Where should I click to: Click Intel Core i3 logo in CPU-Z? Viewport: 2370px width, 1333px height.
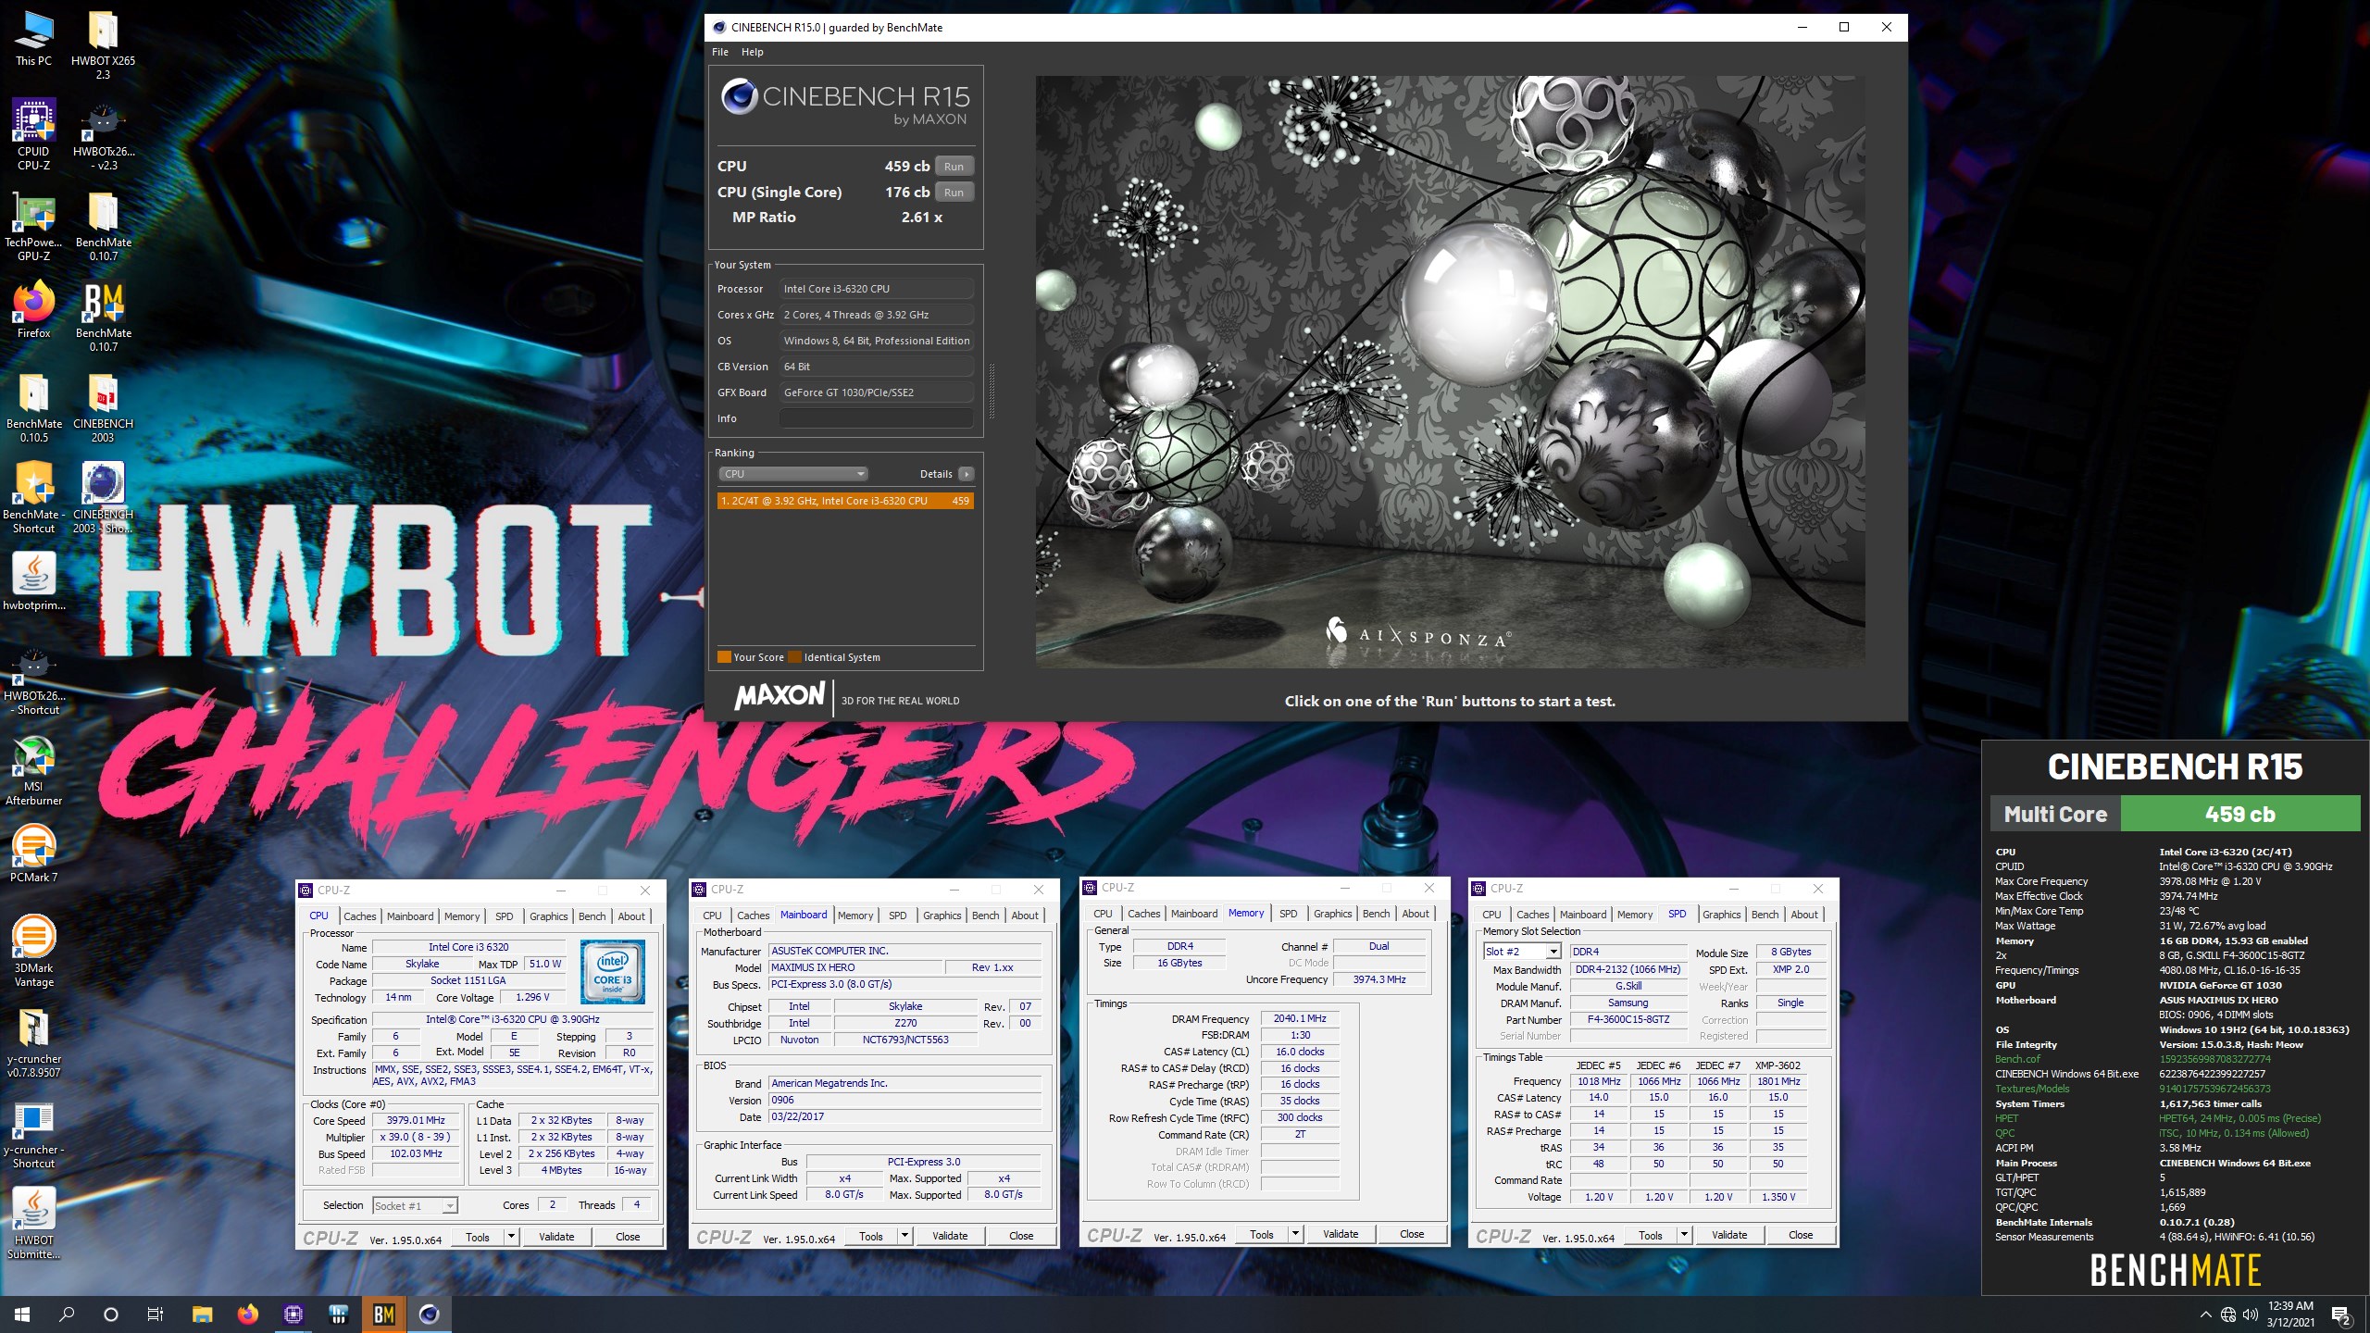613,972
